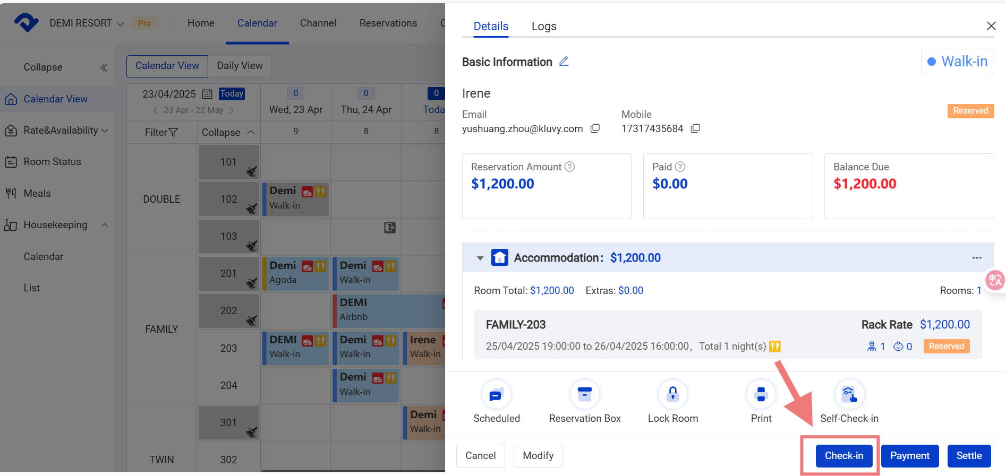Click the Scheduled icon
The width and height of the screenshot is (1006, 476).
coord(496,395)
